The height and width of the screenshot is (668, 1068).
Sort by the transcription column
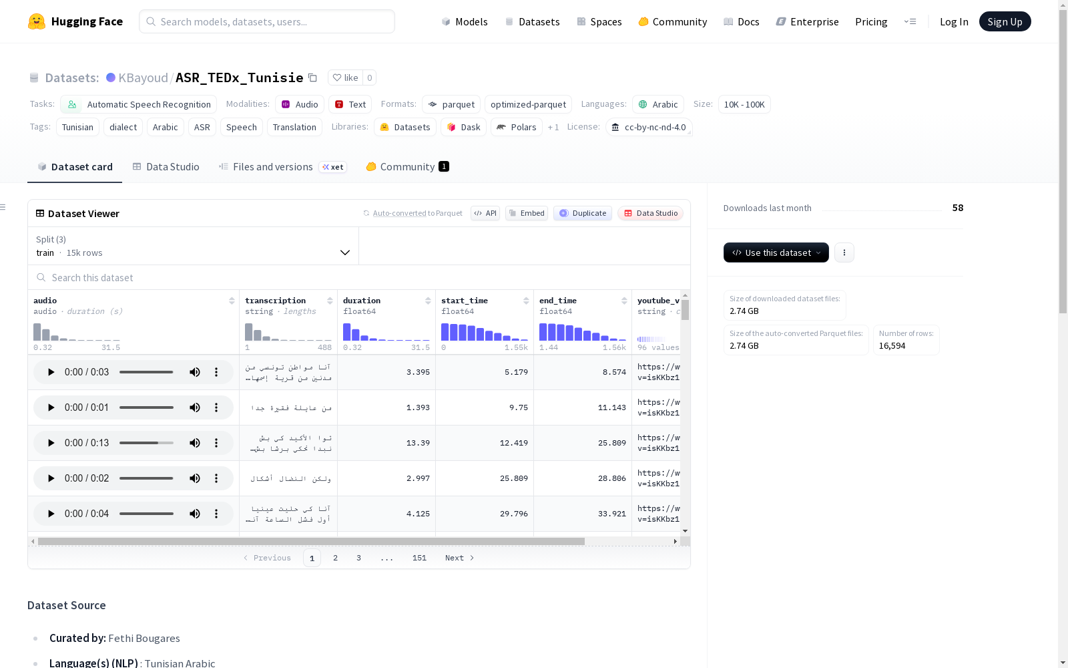pyautogui.click(x=330, y=301)
